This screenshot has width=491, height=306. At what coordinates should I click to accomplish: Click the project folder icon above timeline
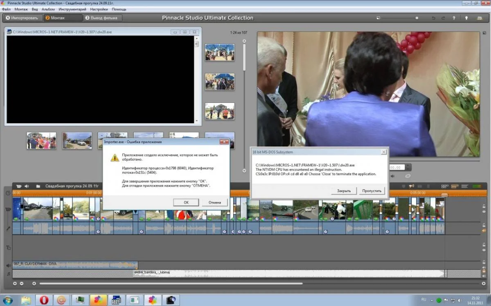pos(38,186)
